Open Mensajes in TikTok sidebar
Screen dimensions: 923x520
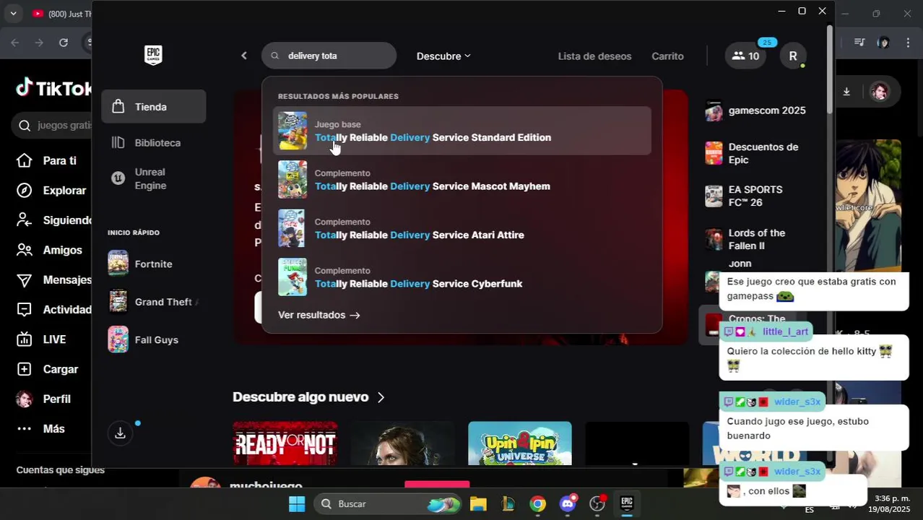pyautogui.click(x=54, y=279)
